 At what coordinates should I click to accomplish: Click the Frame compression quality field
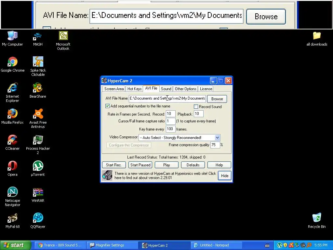tap(215, 145)
